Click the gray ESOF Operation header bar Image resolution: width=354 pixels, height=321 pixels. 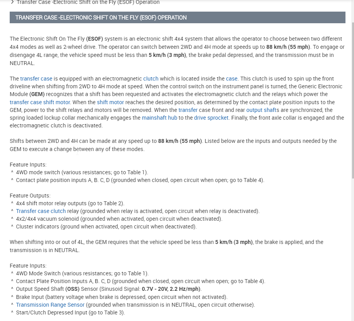tap(177, 17)
